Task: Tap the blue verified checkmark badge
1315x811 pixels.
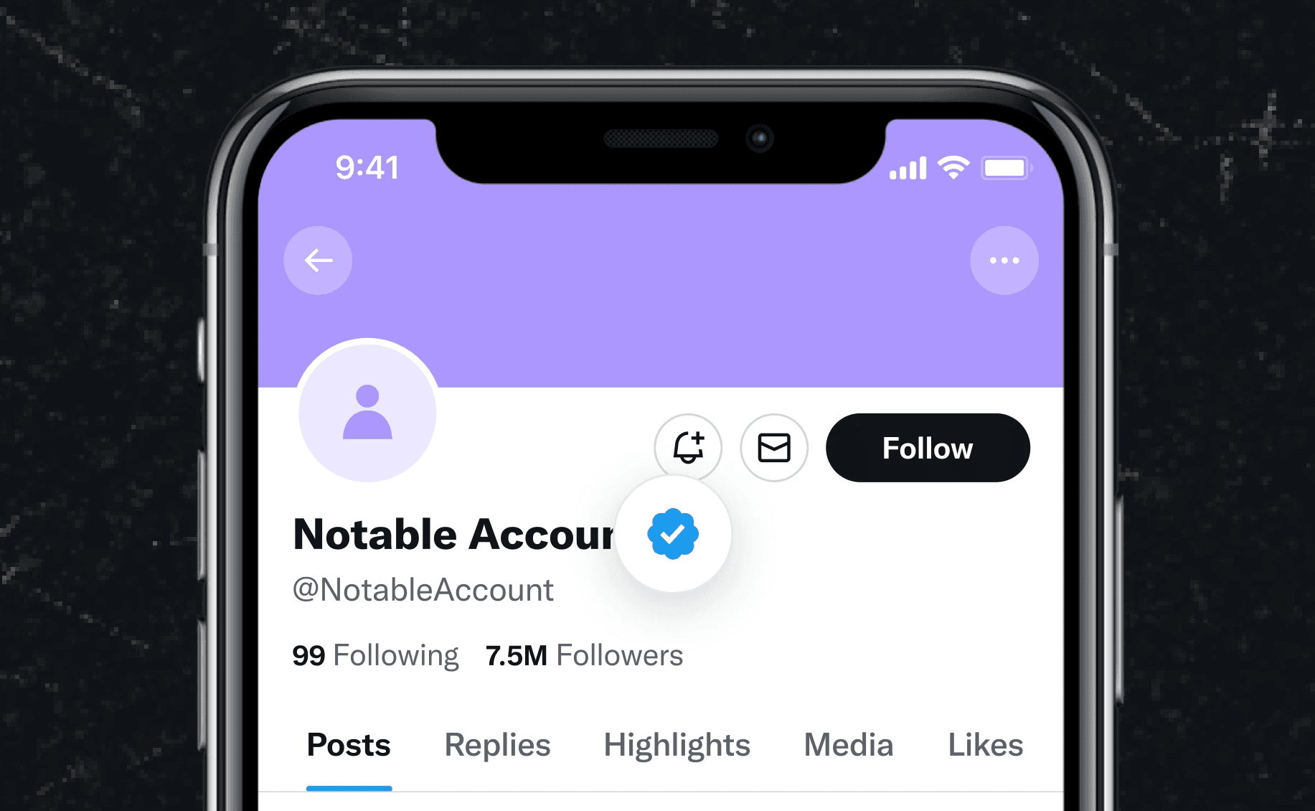Action: [x=673, y=534]
